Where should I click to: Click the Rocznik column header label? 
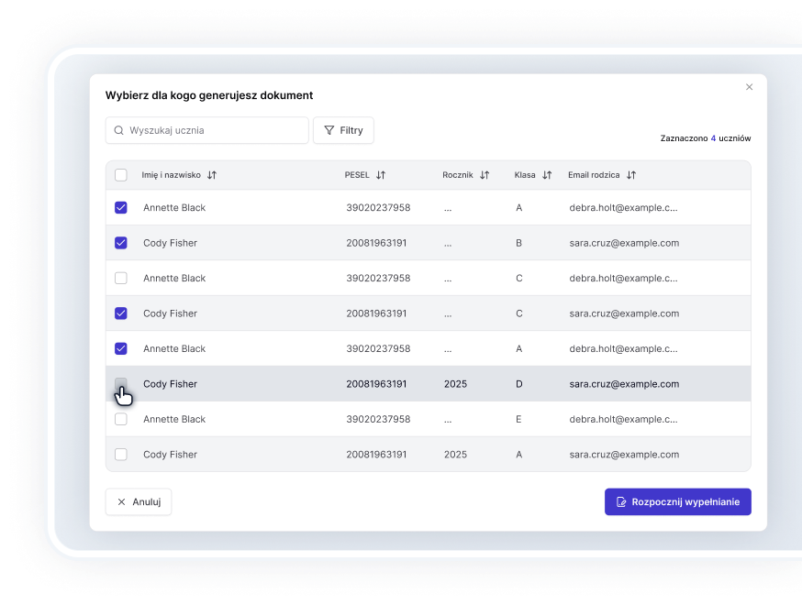click(x=457, y=175)
